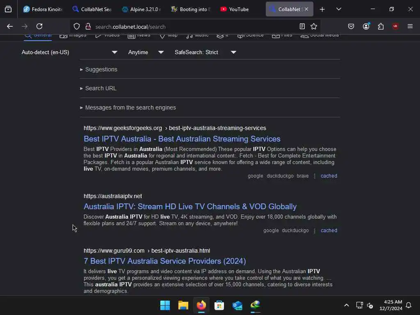
Task: Click the google engine label on GeeksforGeeks result
Action: (x=255, y=176)
